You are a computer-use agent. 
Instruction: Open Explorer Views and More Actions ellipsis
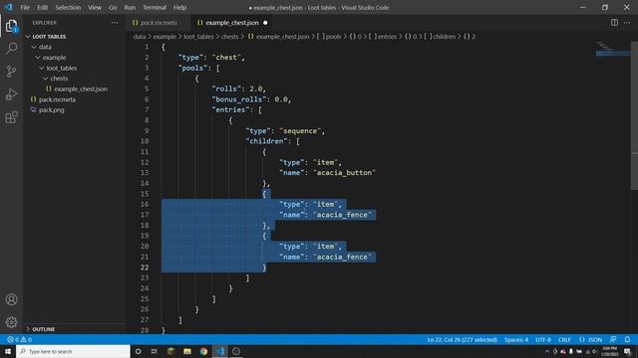[x=115, y=23]
